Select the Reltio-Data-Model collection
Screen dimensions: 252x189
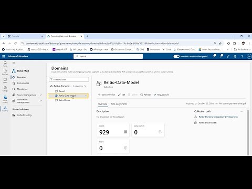68,96
